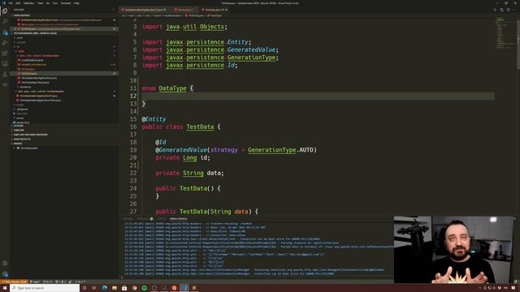Image resolution: width=520 pixels, height=292 pixels.
Task: Open File Explorer from the taskbar
Action: (x=115, y=288)
